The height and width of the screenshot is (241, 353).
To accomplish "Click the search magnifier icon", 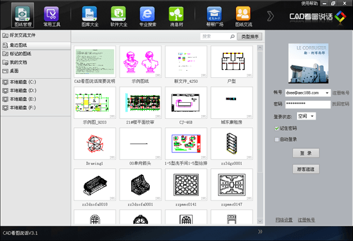I will click(x=232, y=37).
